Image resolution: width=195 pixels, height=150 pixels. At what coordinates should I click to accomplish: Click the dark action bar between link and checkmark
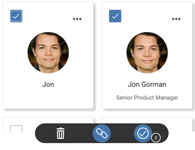coord(122,133)
